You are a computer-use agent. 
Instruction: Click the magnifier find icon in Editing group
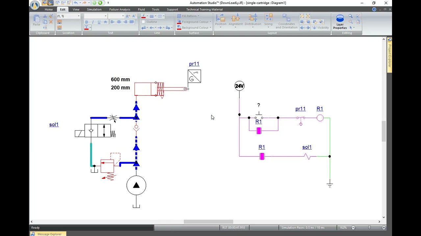pyautogui.click(x=351, y=16)
